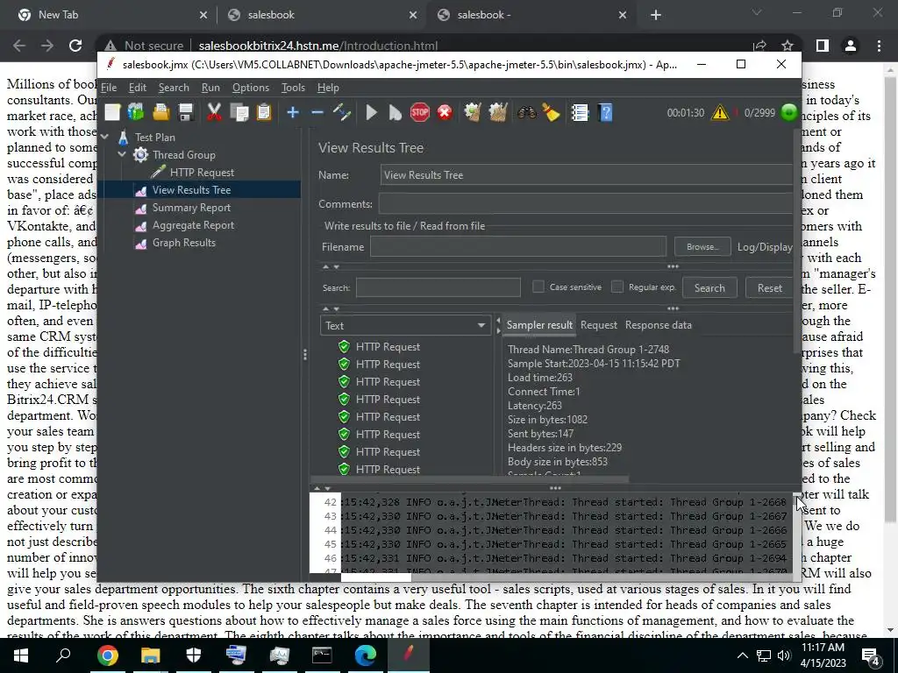Viewport: 898px width, 673px height.
Task: Collapse all nodes with minus icon
Action: coord(317,112)
